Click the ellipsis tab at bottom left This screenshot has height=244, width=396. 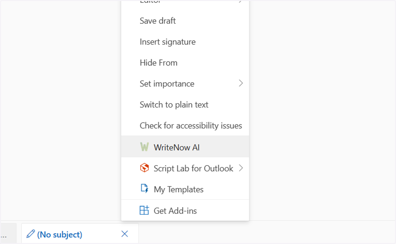(8, 233)
